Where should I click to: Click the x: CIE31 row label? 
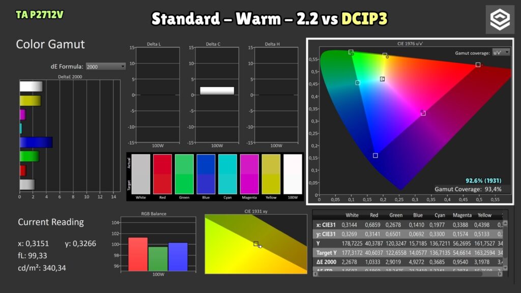coord(326,225)
